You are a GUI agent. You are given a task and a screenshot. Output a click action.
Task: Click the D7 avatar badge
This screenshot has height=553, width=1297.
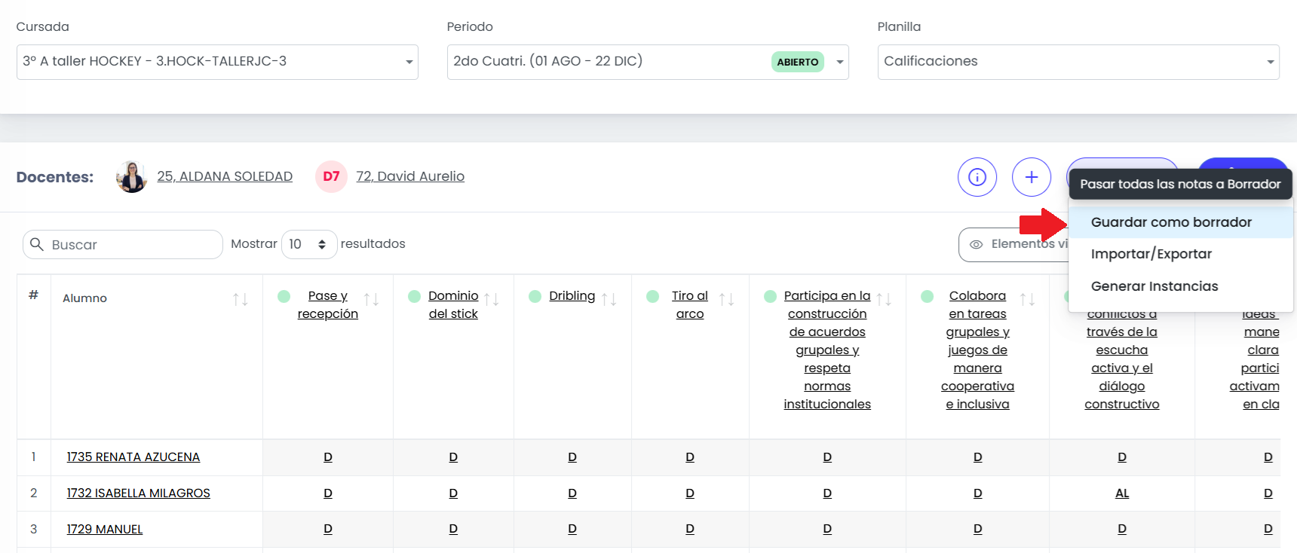click(x=331, y=177)
